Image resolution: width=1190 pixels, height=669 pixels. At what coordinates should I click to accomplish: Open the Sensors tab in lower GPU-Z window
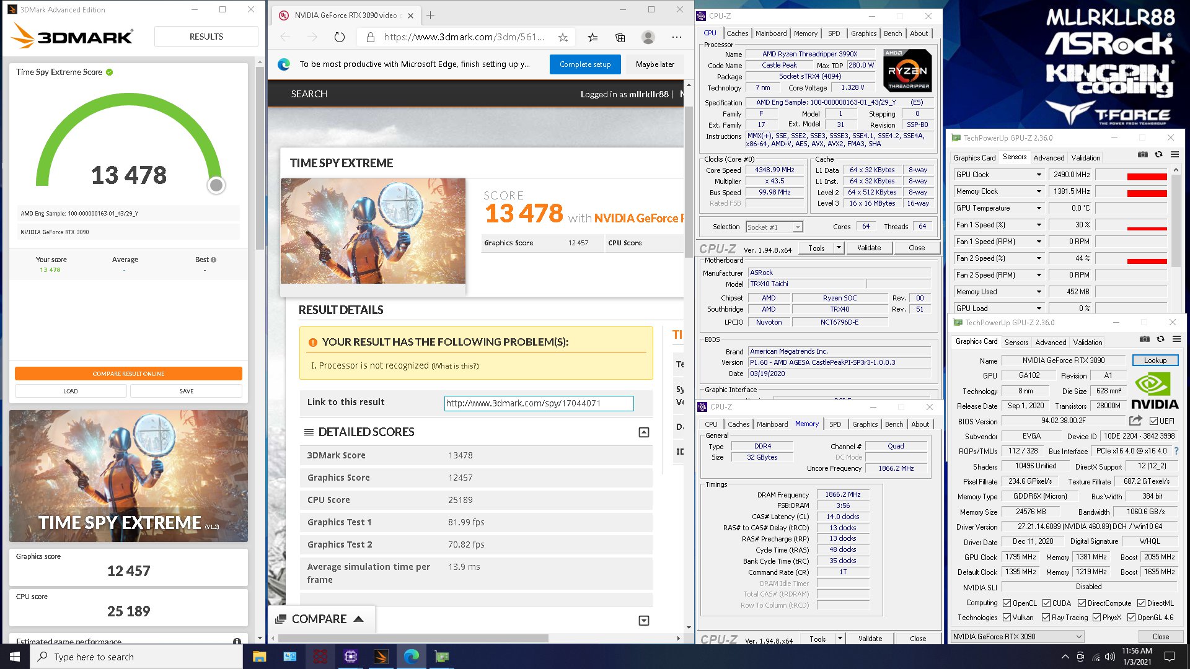(x=1016, y=343)
